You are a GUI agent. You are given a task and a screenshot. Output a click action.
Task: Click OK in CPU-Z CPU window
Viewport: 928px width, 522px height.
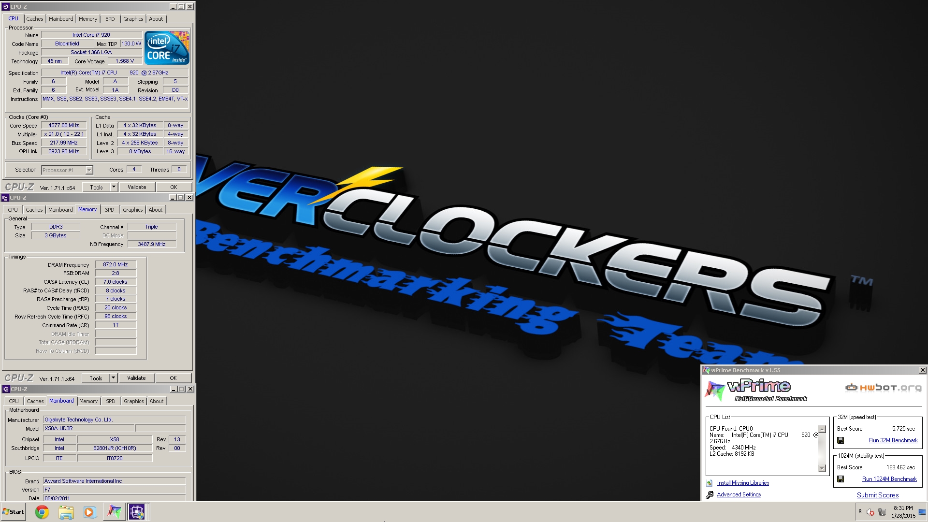[x=174, y=187]
